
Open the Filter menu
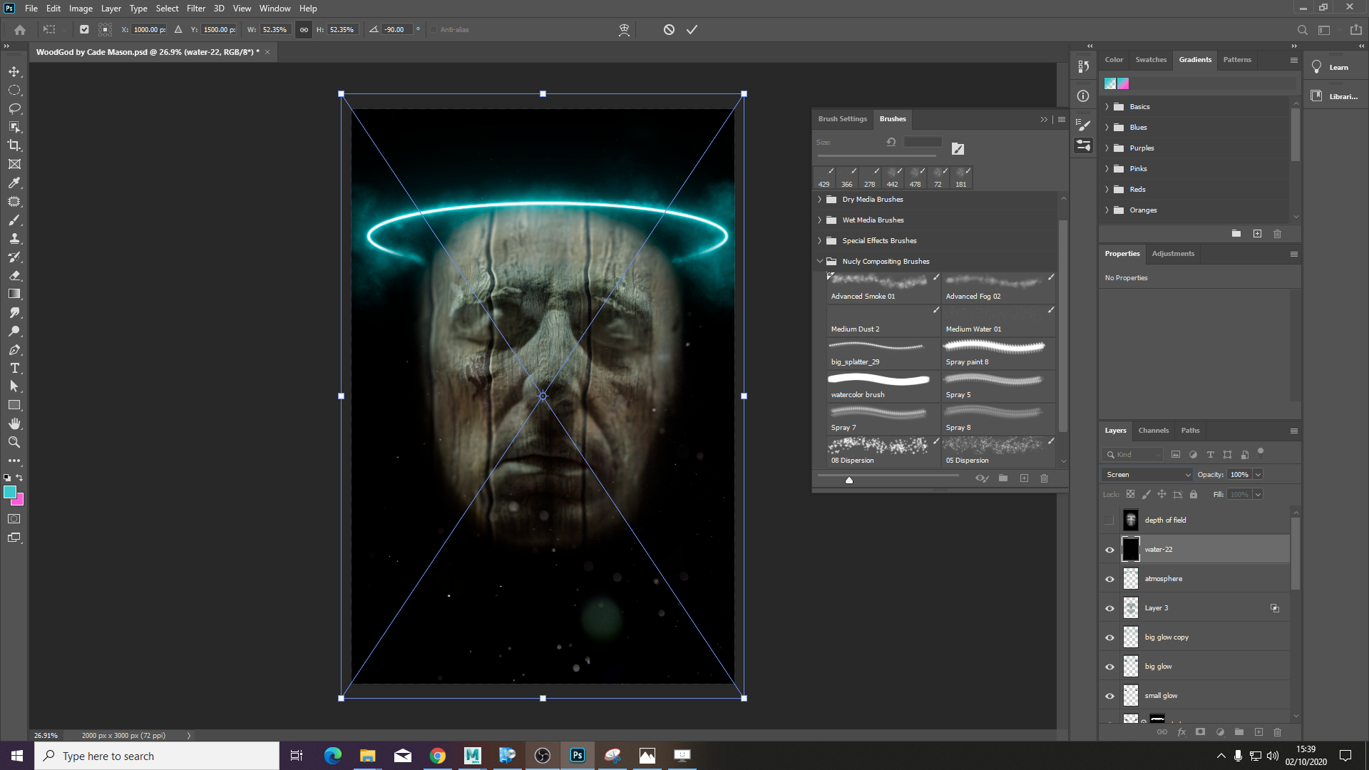point(195,9)
